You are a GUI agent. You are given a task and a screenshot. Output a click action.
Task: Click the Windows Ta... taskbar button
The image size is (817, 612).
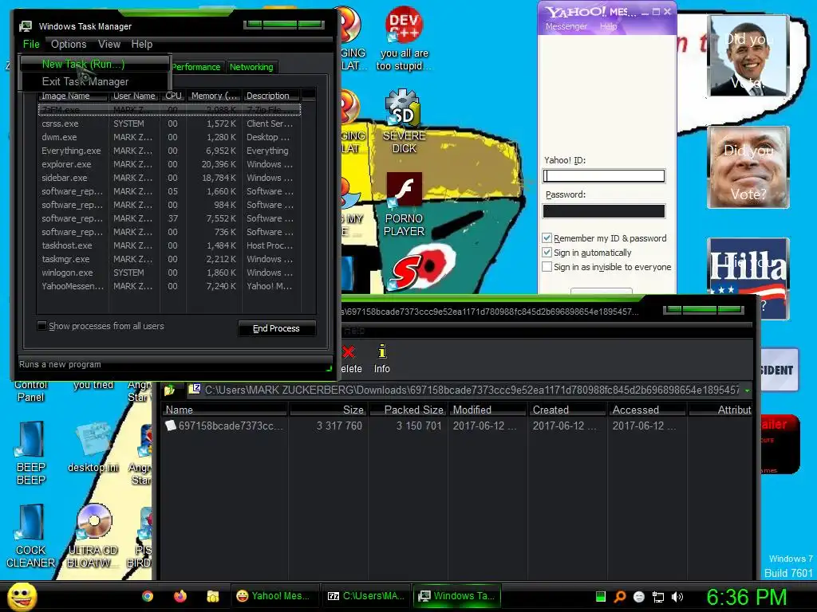pyautogui.click(x=457, y=596)
